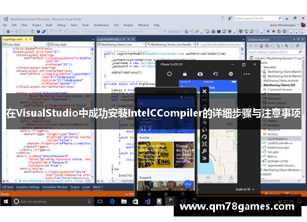
Task: Click the camera screenshot icon in iPhone simulator
Action: click(200, 74)
